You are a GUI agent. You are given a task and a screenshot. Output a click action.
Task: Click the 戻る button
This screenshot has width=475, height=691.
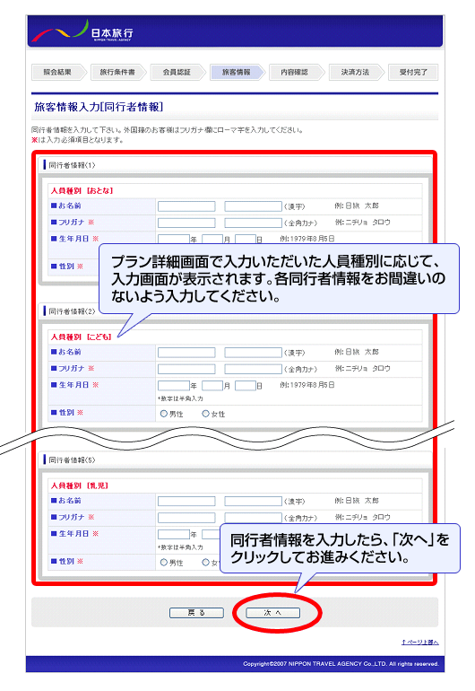click(x=196, y=613)
